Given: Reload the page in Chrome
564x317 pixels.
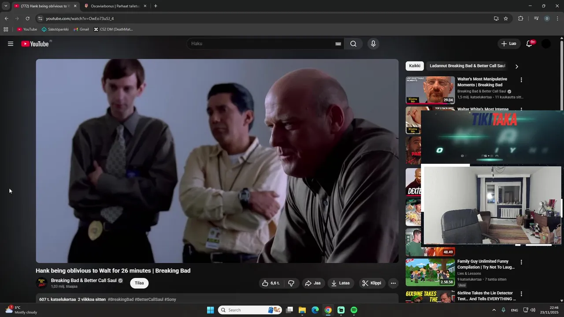Looking at the screenshot, I should (x=27, y=18).
